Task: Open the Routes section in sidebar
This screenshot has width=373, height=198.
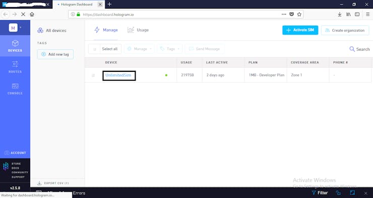Action: [15, 67]
